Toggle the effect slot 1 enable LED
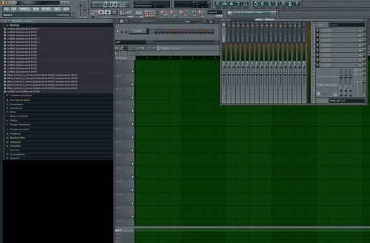 360,30
